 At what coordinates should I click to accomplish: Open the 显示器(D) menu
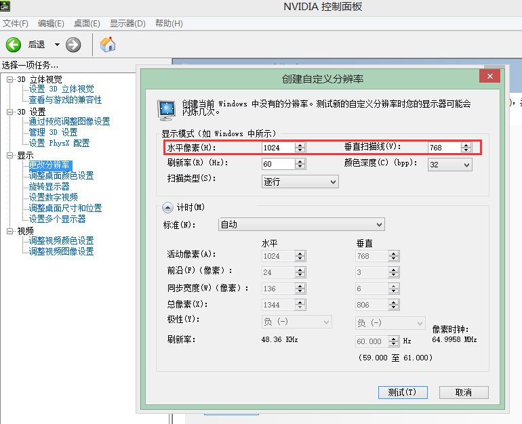coord(127,24)
